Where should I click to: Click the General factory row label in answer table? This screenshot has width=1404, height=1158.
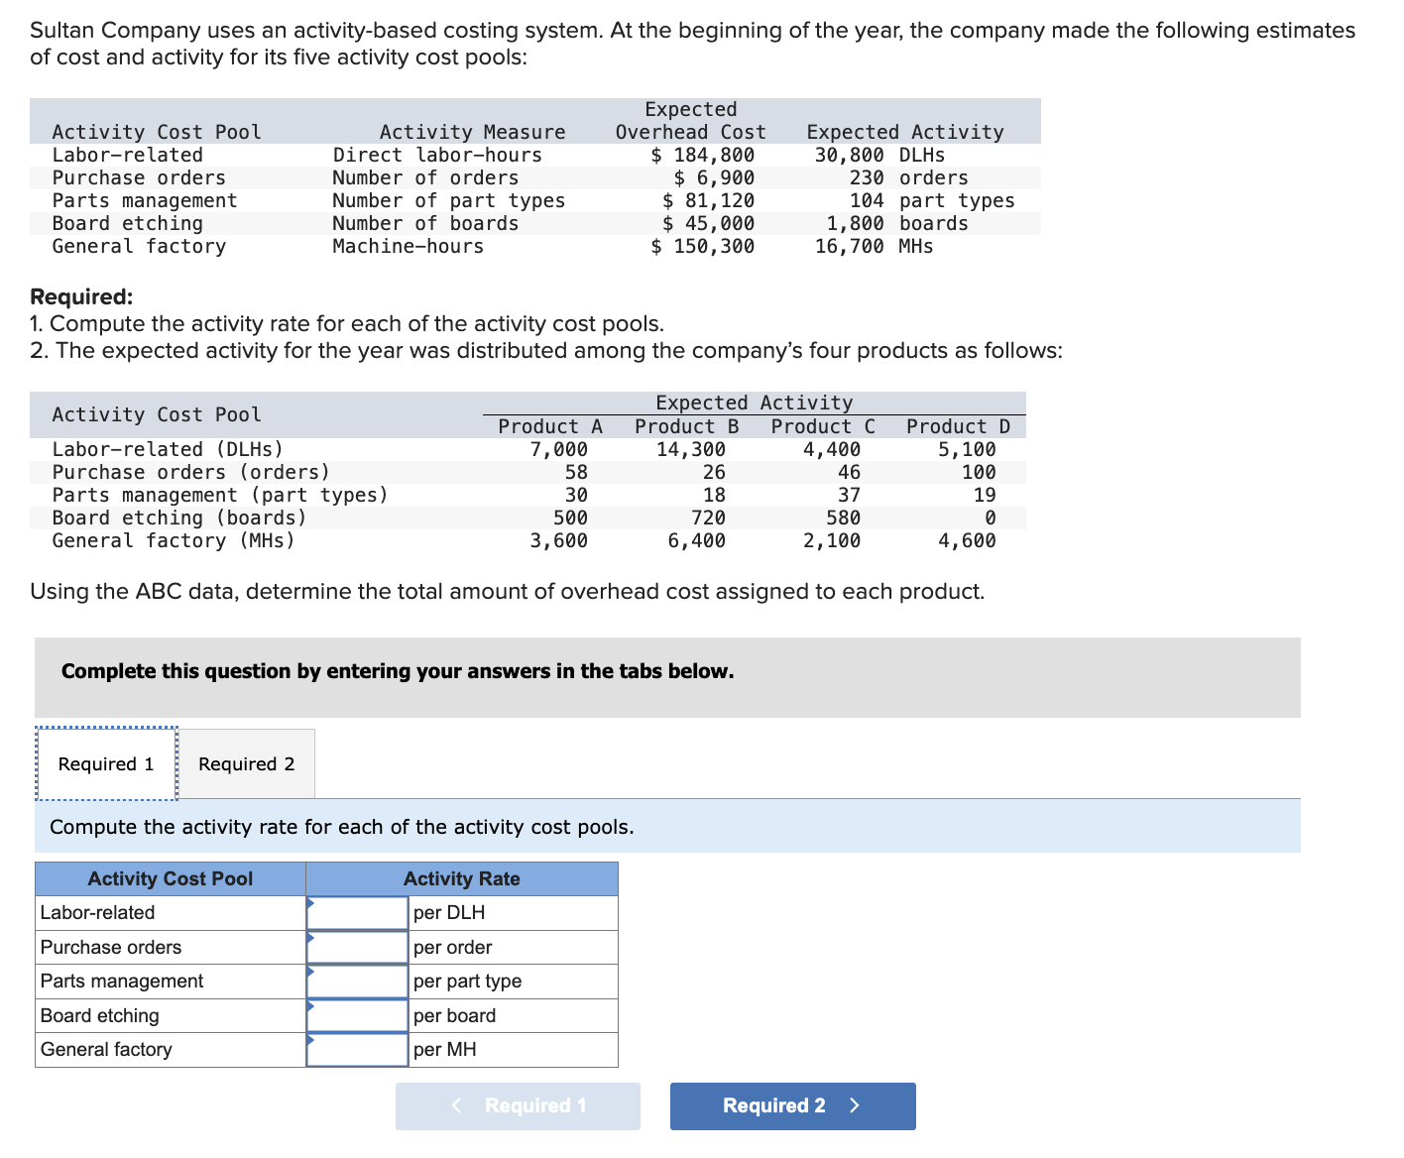pyautogui.click(x=106, y=1049)
